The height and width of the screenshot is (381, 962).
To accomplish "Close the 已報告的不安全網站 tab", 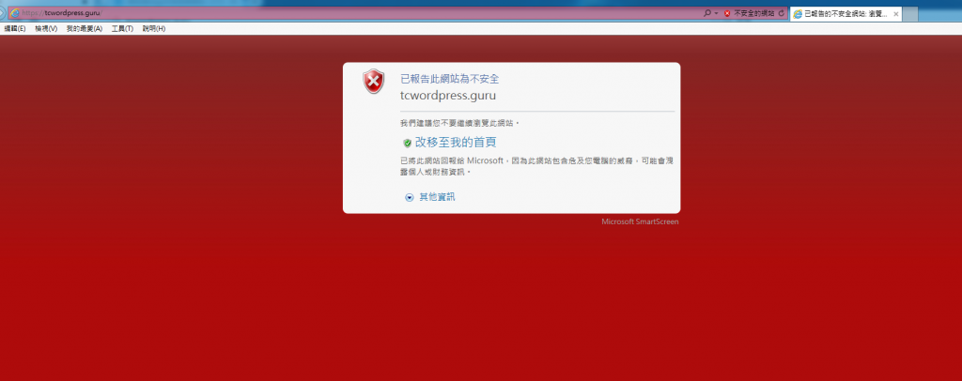I will tap(895, 14).
